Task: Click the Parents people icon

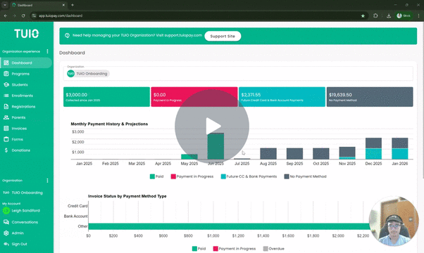Action: [x=6, y=117]
